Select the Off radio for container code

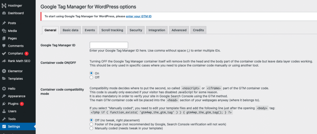91,77
